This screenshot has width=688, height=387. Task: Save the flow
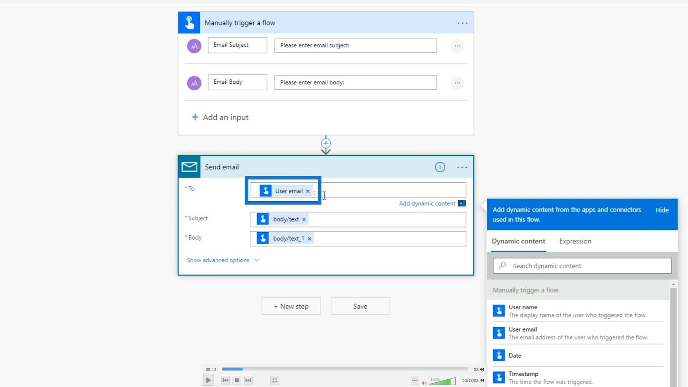[x=360, y=306]
